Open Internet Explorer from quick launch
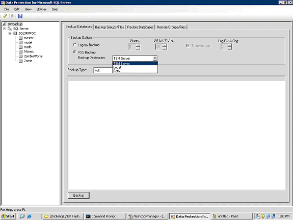 point(30,216)
